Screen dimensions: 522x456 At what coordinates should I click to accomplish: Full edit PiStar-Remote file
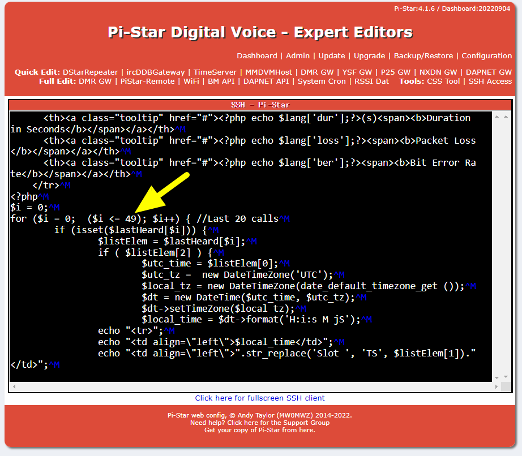[147, 81]
